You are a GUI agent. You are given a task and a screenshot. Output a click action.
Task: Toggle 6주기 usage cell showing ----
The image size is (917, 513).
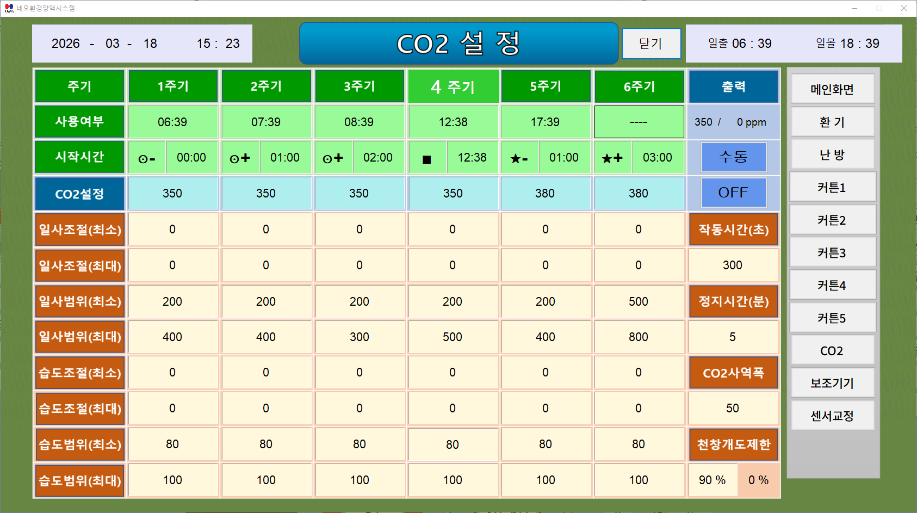coord(639,122)
